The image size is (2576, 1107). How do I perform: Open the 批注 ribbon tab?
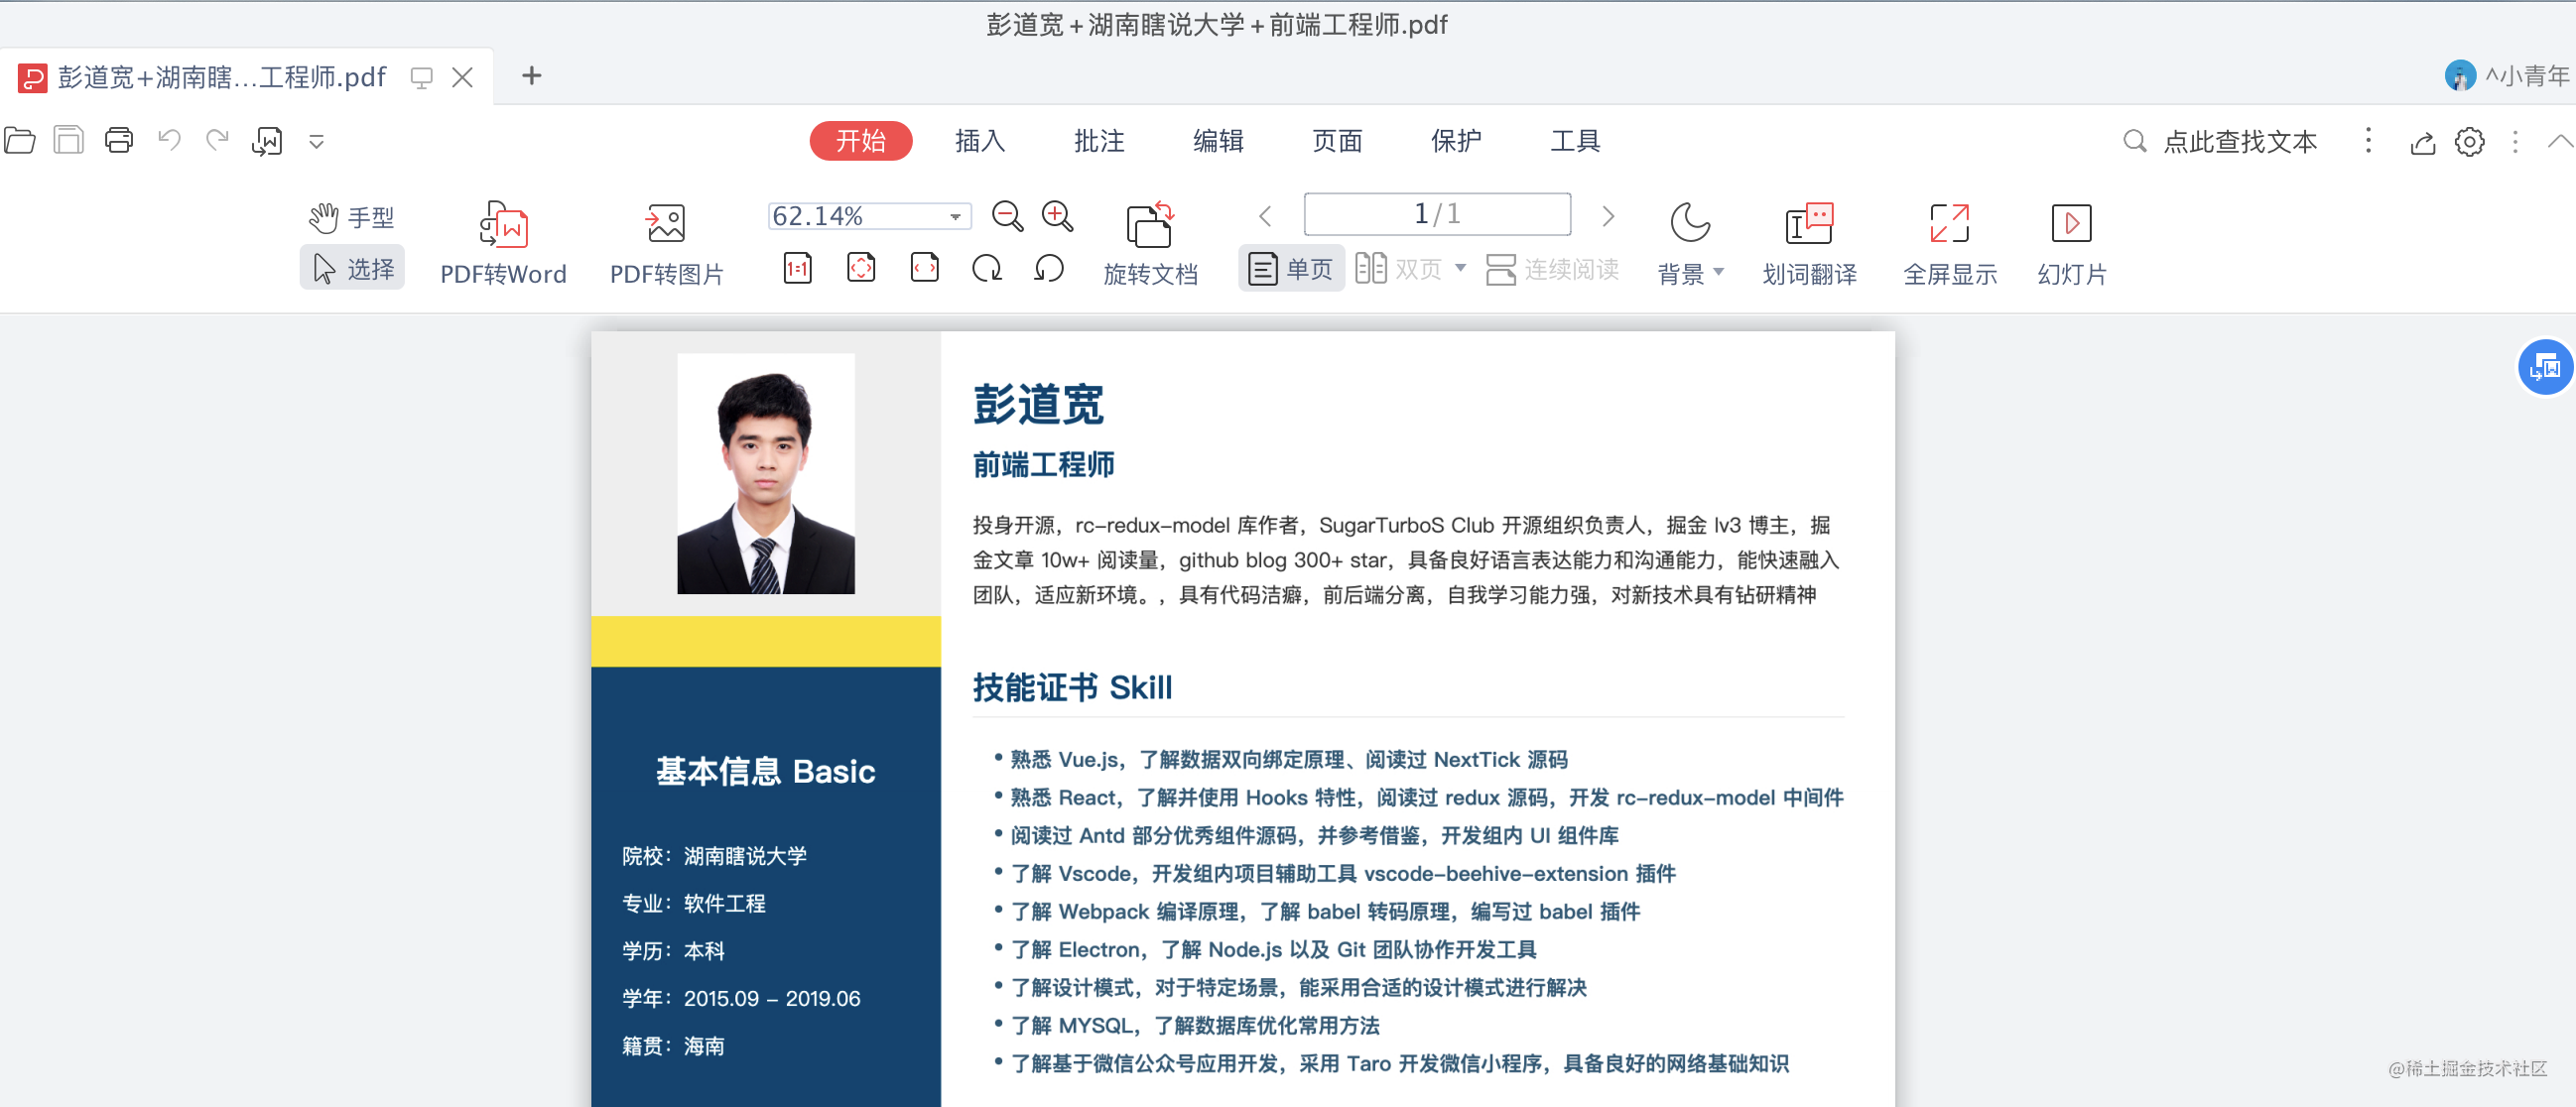[1098, 141]
